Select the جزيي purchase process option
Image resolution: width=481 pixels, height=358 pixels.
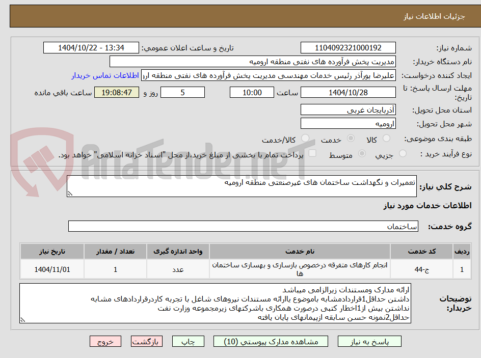pos(403,155)
